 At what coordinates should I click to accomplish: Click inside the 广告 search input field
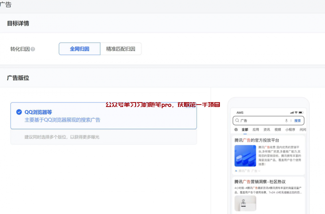click(x=260, y=121)
